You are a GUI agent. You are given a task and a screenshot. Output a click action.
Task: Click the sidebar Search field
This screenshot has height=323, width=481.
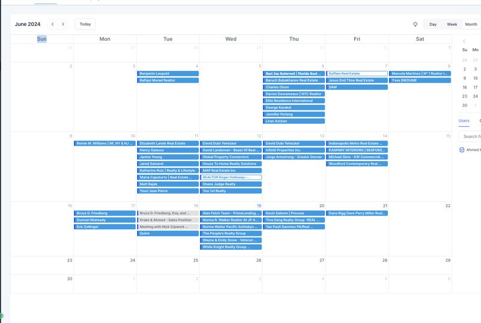tap(470, 136)
